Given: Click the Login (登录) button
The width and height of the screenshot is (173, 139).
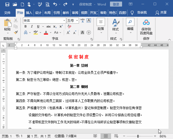Looking at the screenshot, I should [116, 4].
